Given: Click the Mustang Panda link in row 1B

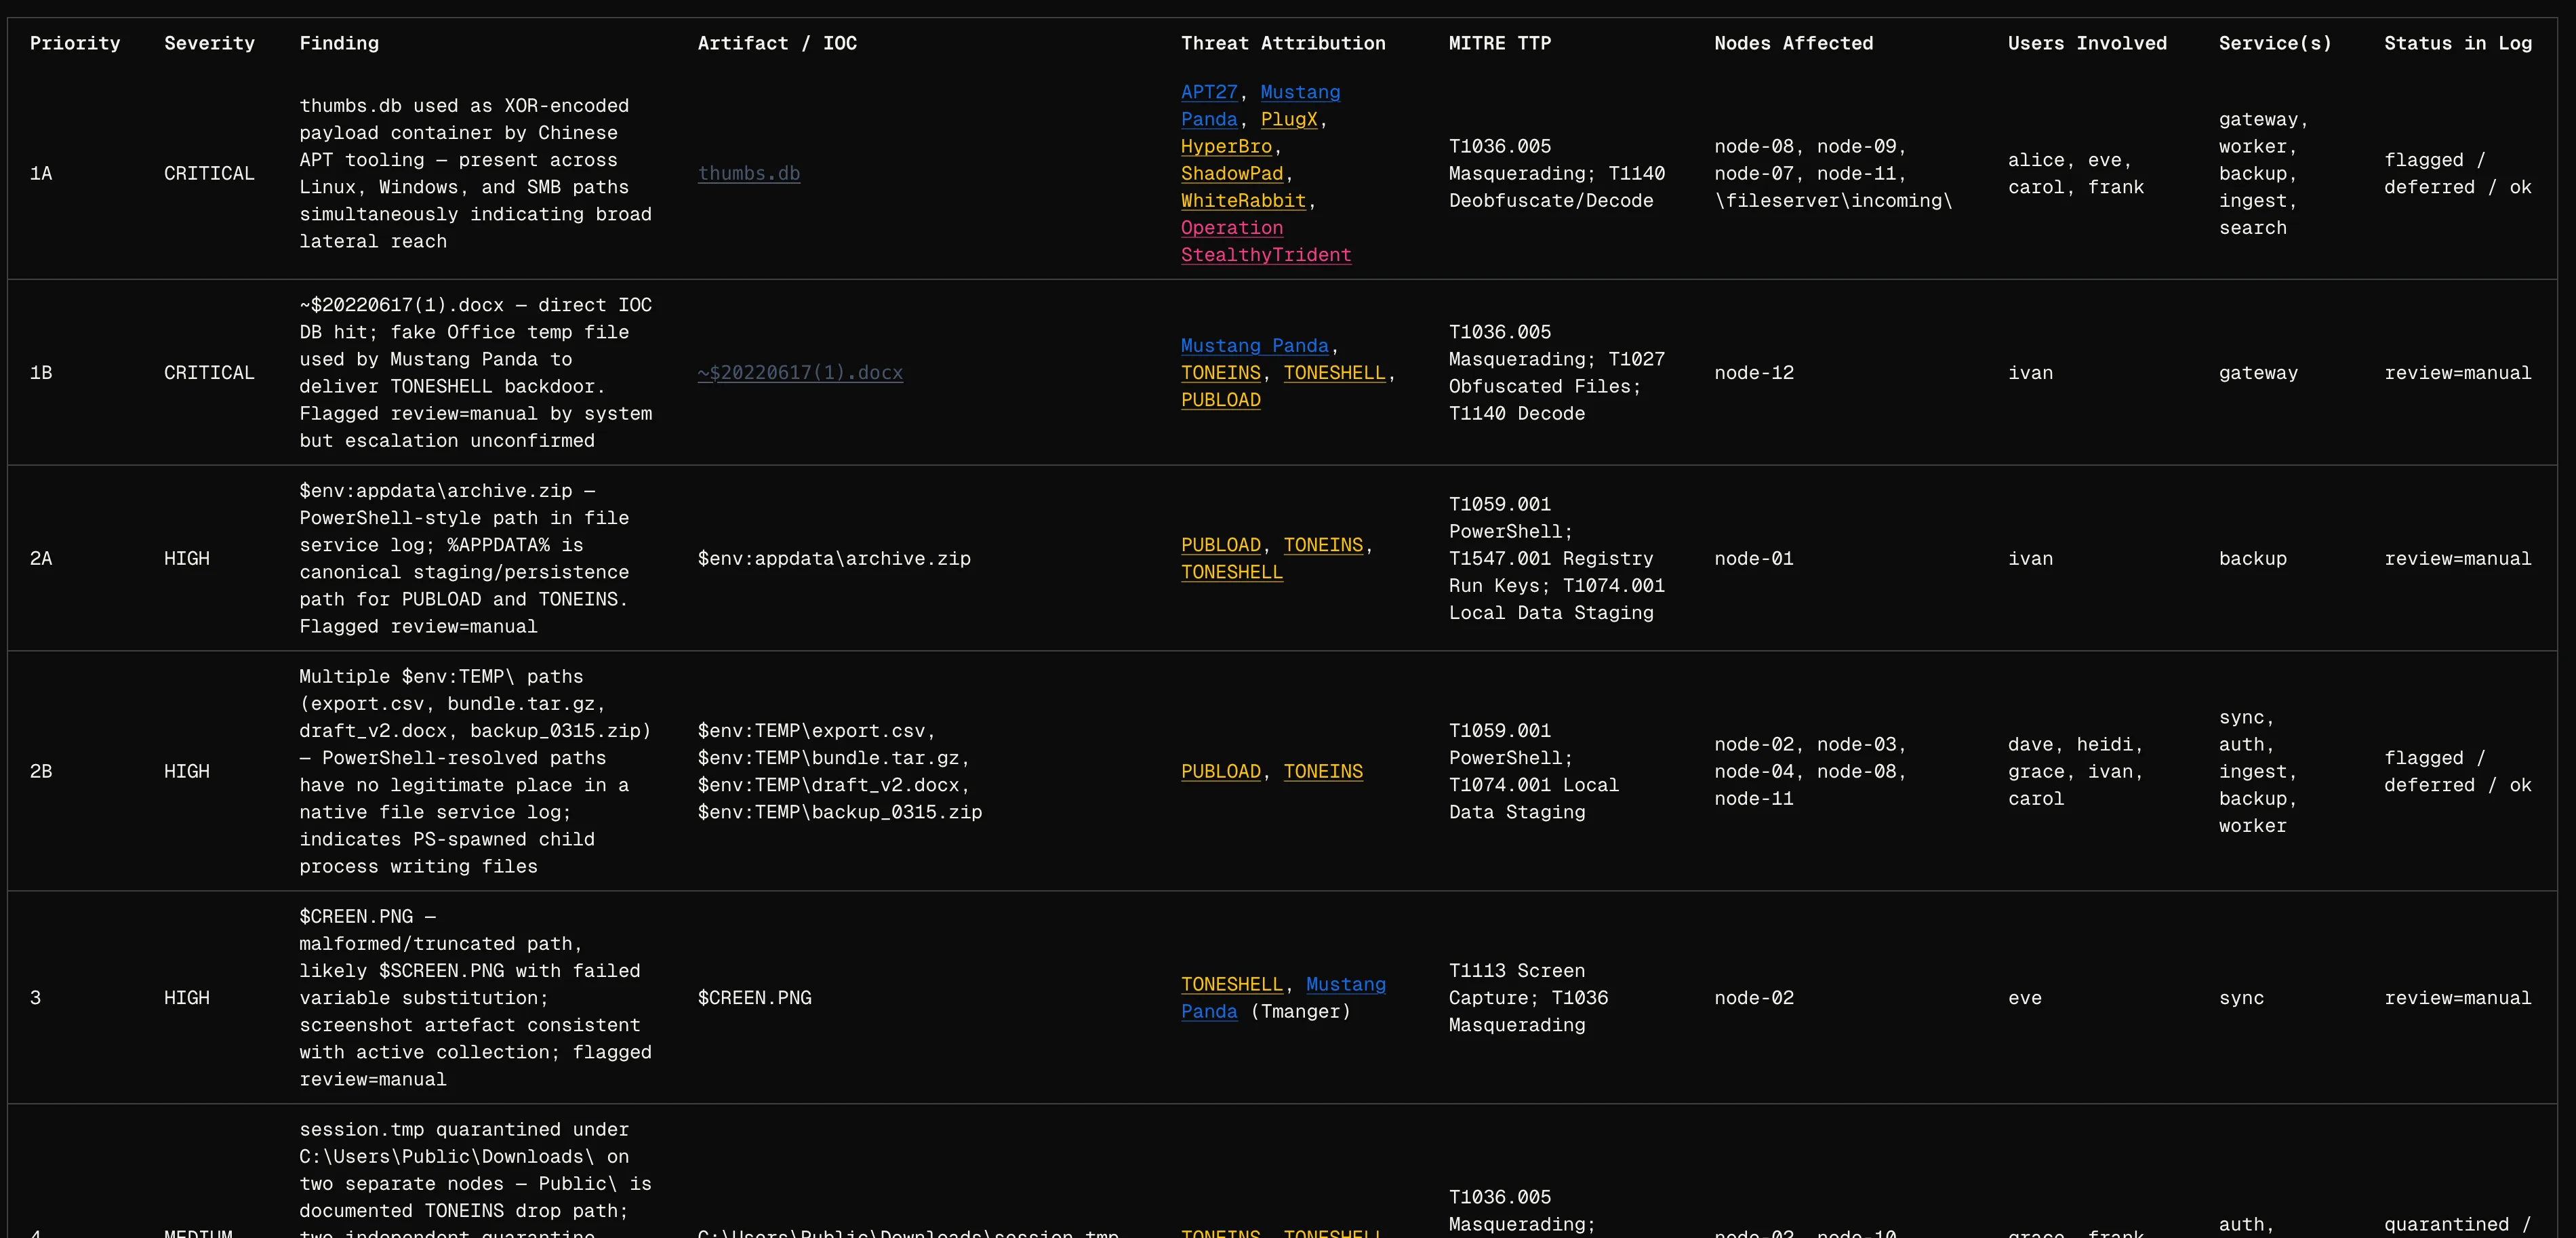Looking at the screenshot, I should (1255, 345).
